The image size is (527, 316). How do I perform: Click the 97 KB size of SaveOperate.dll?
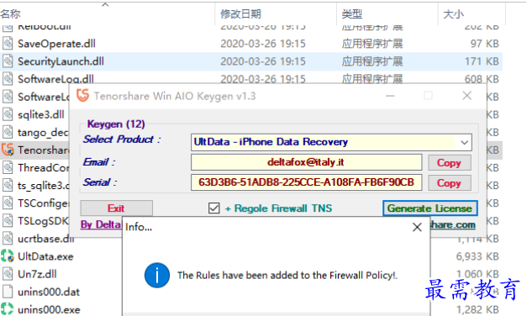coord(485,44)
